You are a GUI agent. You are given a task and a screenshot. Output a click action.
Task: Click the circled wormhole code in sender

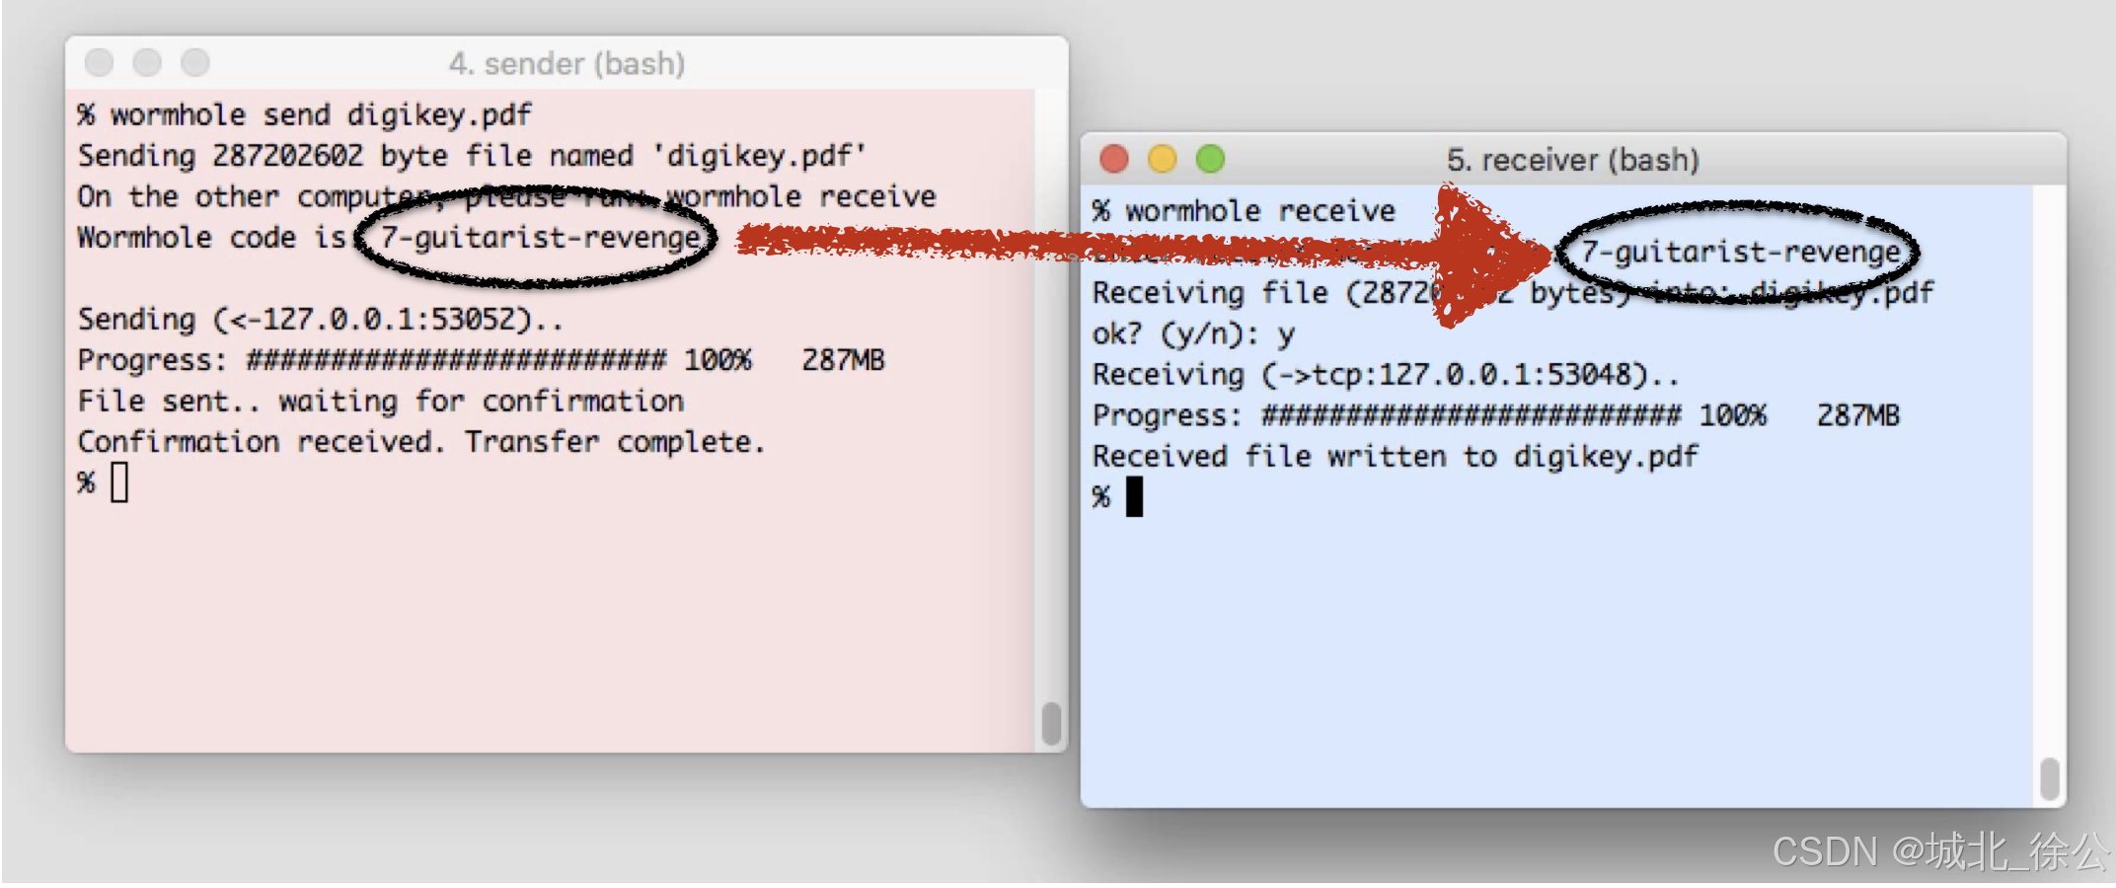coord(540,238)
